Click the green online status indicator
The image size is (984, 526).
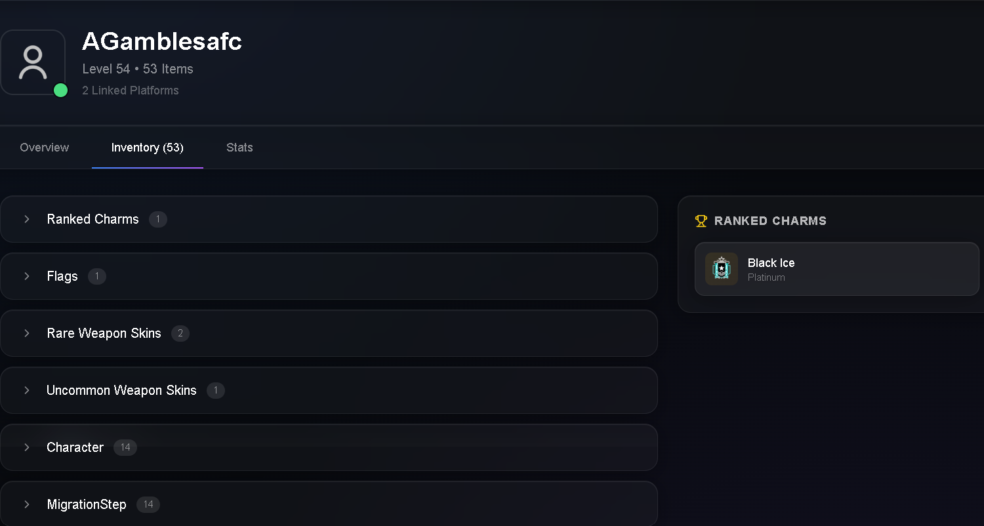click(x=60, y=91)
